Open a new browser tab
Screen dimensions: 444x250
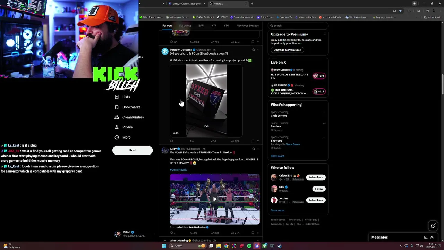pyautogui.click(x=252, y=3)
